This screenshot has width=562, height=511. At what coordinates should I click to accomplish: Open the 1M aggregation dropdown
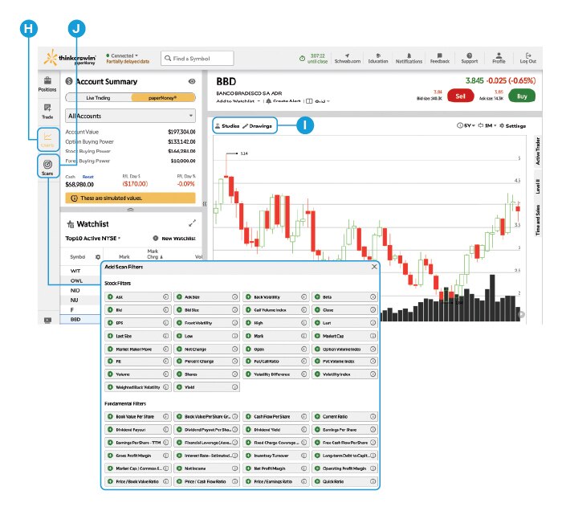487,125
